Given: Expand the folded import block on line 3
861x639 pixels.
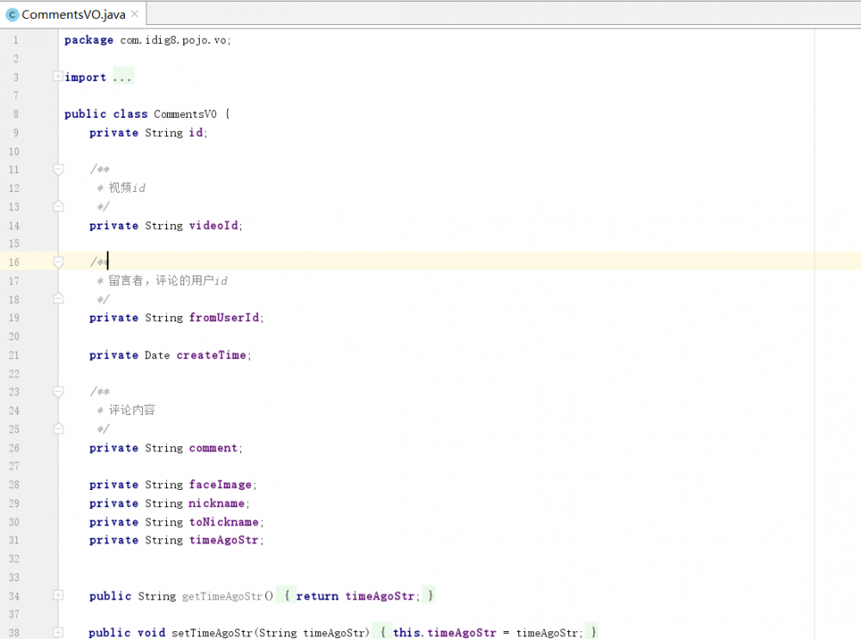Looking at the screenshot, I should [x=58, y=77].
